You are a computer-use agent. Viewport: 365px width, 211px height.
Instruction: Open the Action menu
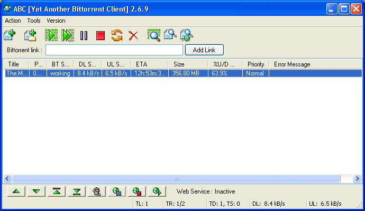pyautogui.click(x=13, y=21)
